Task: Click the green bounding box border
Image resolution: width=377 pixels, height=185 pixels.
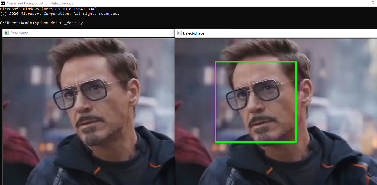Action: tap(255, 61)
